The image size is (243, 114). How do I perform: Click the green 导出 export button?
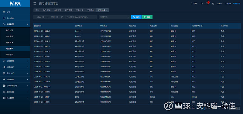pyautogui.click(x=147, y=17)
